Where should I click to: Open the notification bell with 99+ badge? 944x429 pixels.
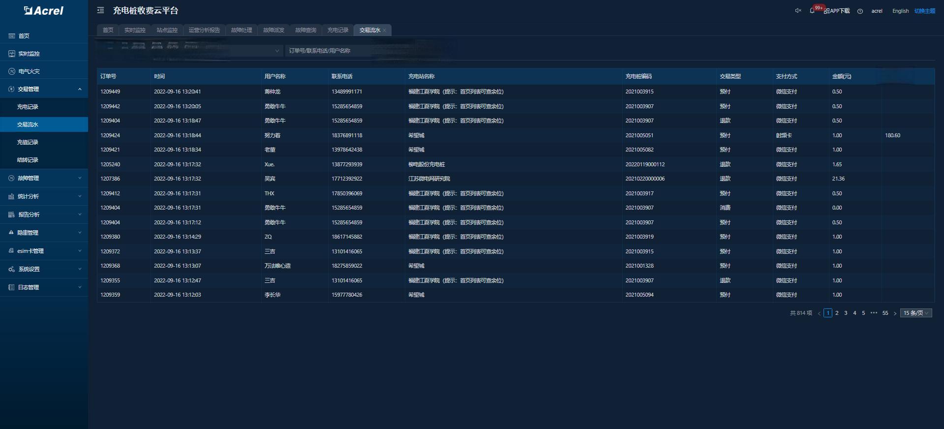(812, 11)
